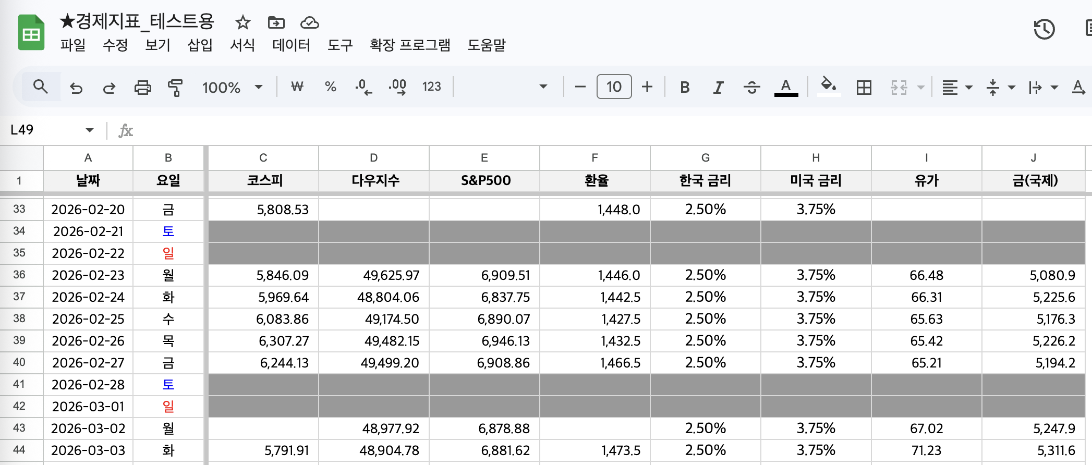This screenshot has width=1092, height=465.
Task: Open the horizontal align dropdown
Action: (957, 87)
